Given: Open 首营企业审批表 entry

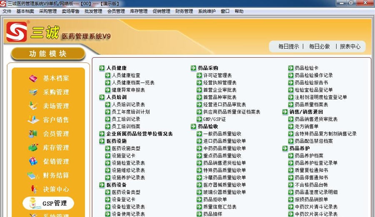Looking at the screenshot, I should coord(220,90).
